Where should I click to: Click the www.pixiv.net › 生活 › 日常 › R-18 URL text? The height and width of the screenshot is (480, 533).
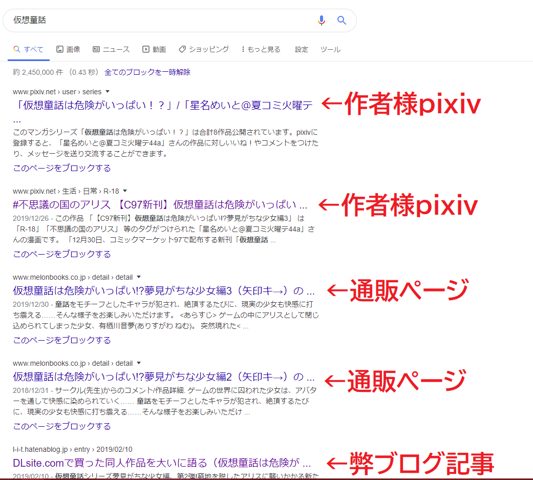tap(66, 191)
